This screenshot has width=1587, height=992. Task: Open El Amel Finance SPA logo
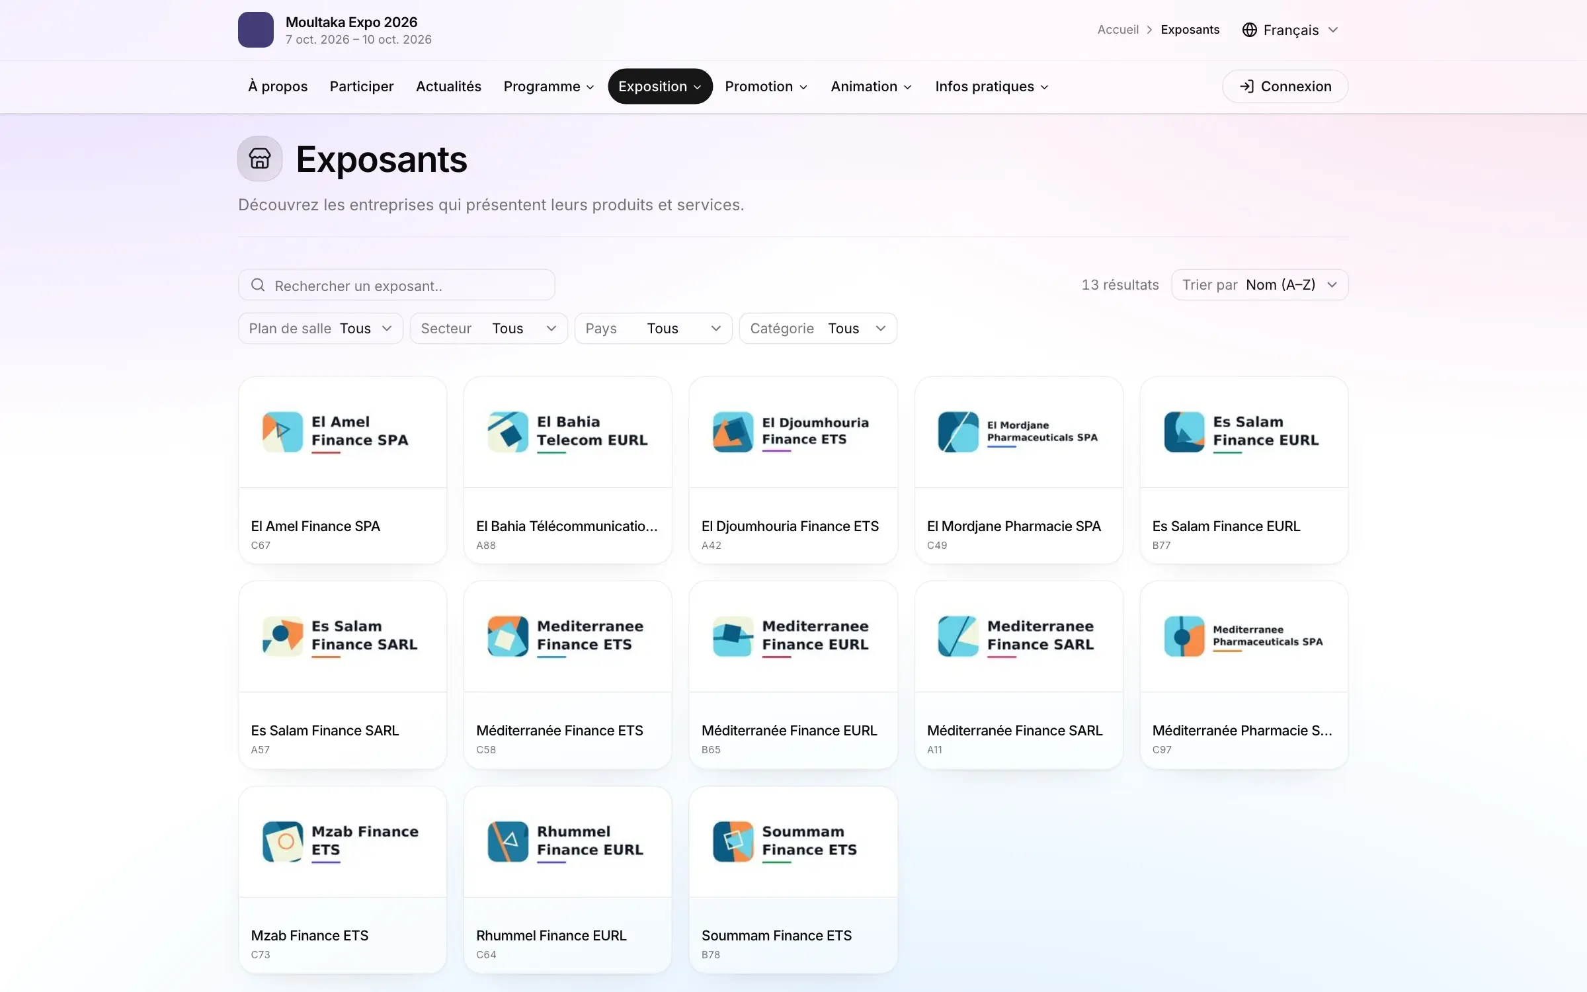pyautogui.click(x=336, y=432)
